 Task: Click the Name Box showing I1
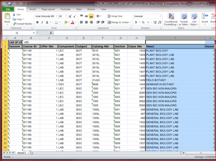[x=17, y=33]
